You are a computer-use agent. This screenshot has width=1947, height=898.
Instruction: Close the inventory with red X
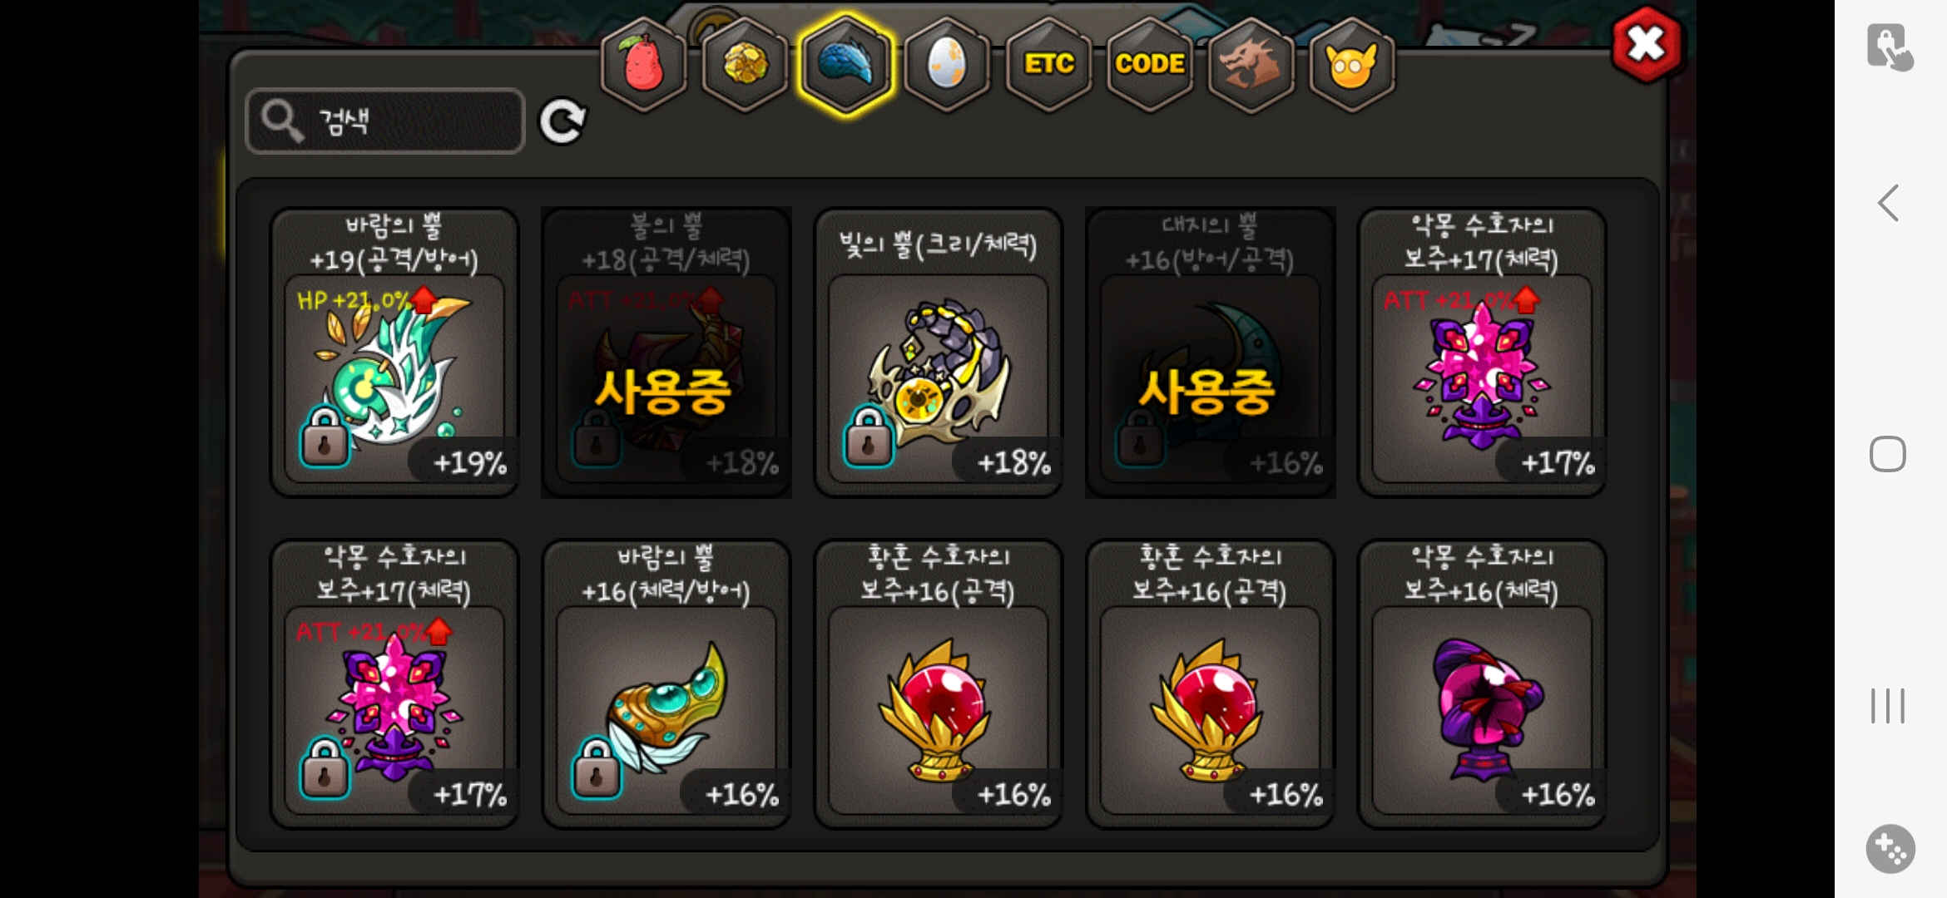pos(1647,44)
